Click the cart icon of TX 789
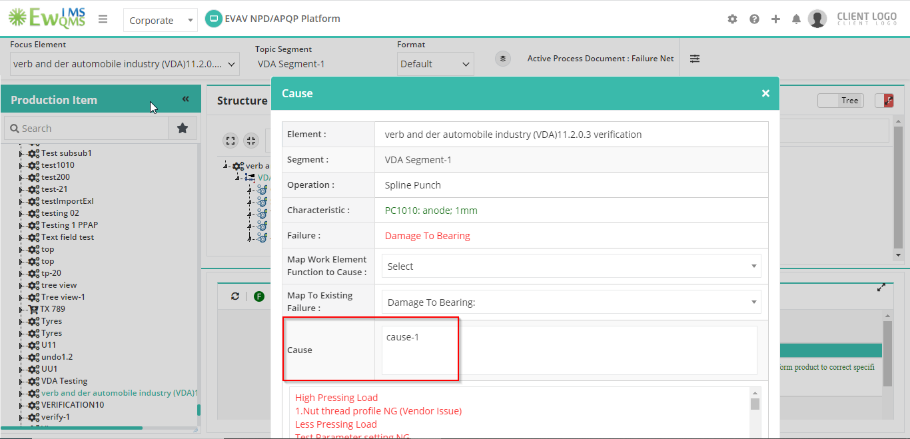Viewport: 910px width, 439px height. pos(34,309)
